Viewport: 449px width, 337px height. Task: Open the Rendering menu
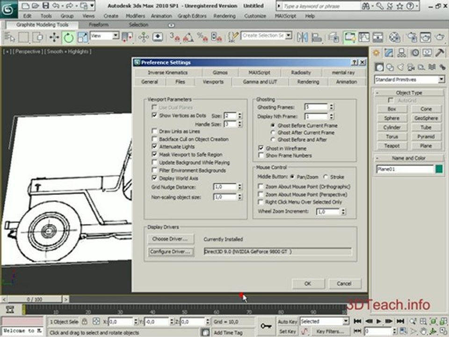coord(224,16)
